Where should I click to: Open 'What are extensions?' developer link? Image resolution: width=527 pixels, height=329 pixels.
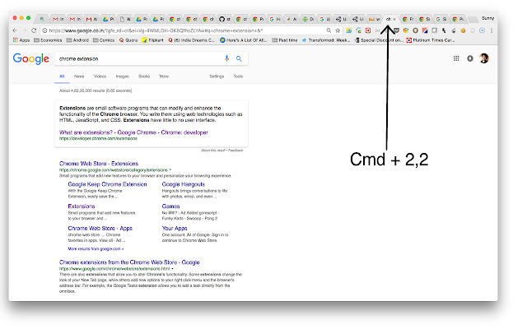[133, 132]
